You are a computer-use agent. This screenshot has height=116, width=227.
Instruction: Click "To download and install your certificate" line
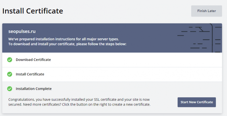[67, 44]
